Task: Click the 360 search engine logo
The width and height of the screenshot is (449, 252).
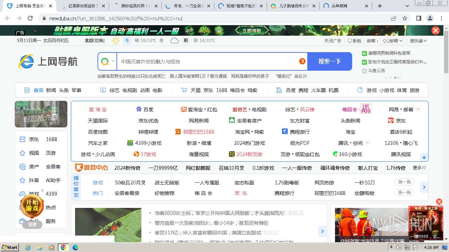Action: pos(105,62)
